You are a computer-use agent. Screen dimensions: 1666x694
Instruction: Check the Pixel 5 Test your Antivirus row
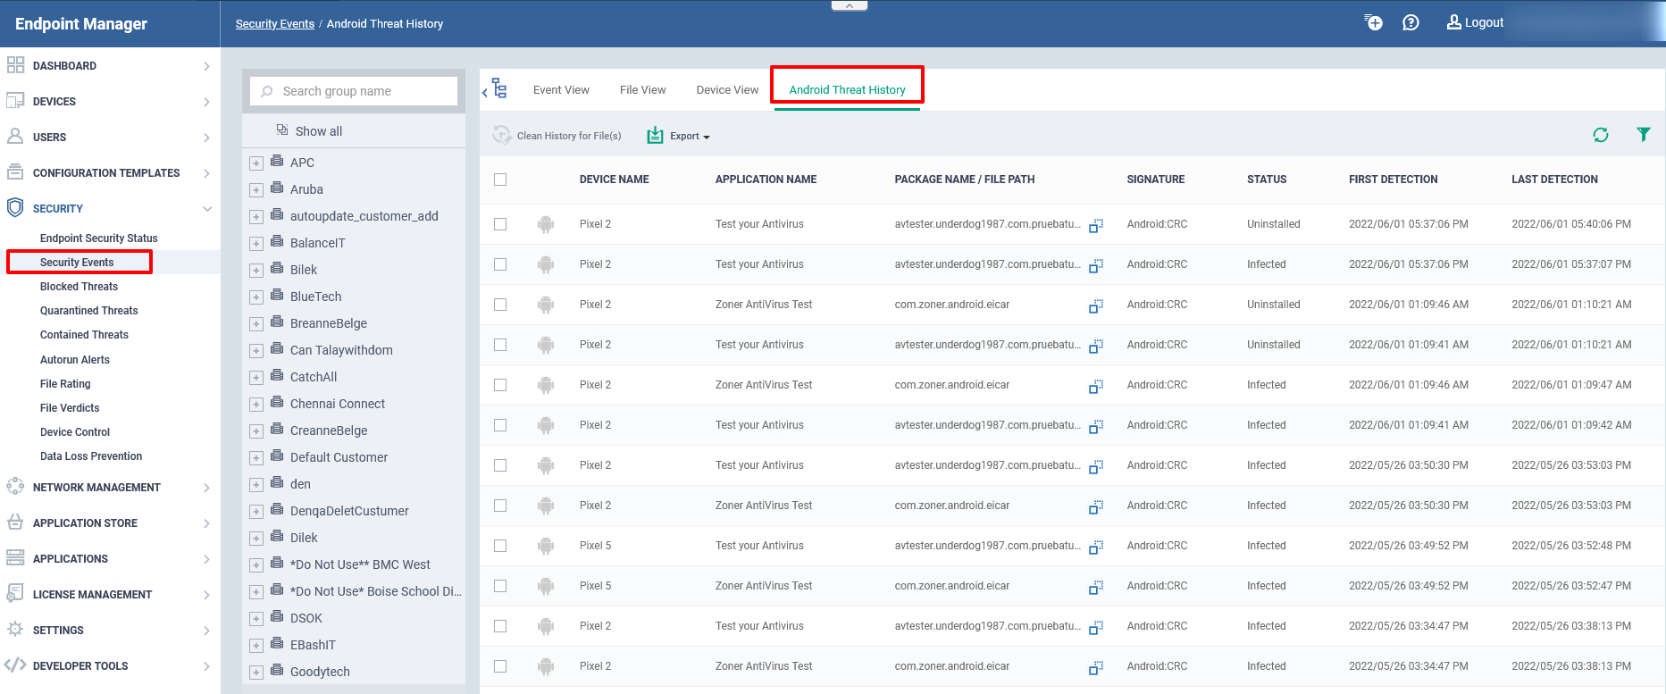coord(500,546)
